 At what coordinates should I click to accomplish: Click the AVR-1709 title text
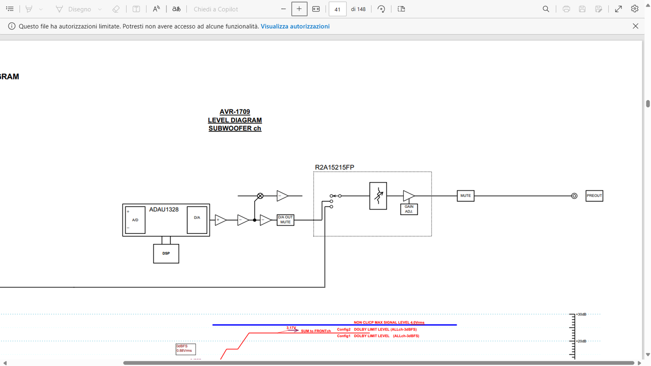(234, 112)
